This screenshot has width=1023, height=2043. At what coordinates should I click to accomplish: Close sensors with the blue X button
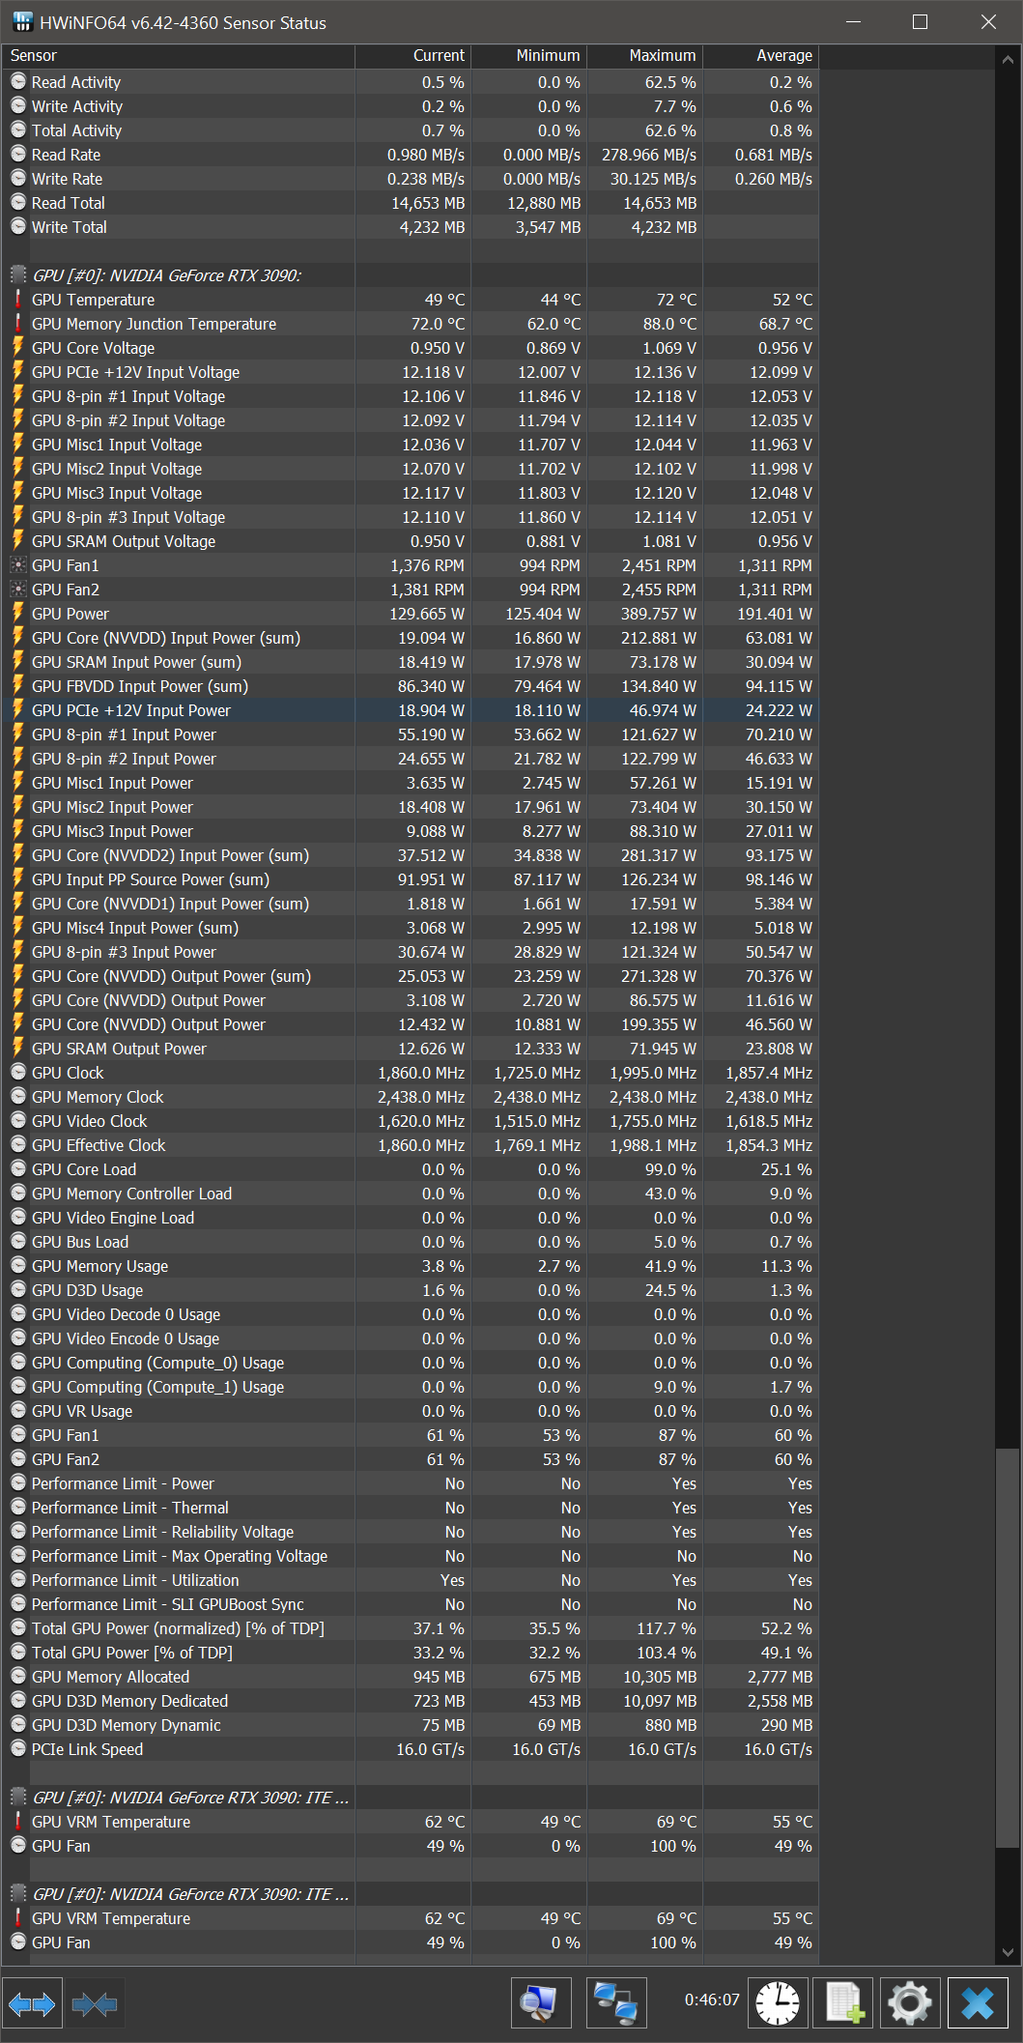978,2003
